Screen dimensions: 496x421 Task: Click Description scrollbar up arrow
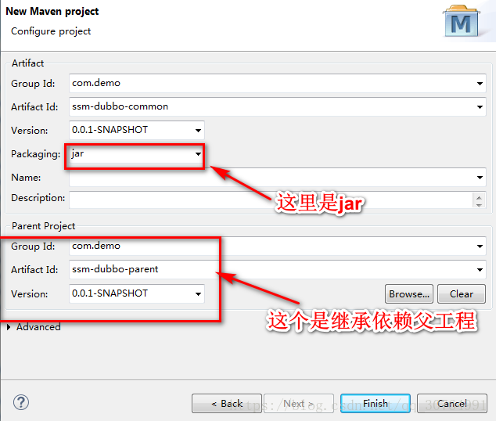click(x=479, y=196)
